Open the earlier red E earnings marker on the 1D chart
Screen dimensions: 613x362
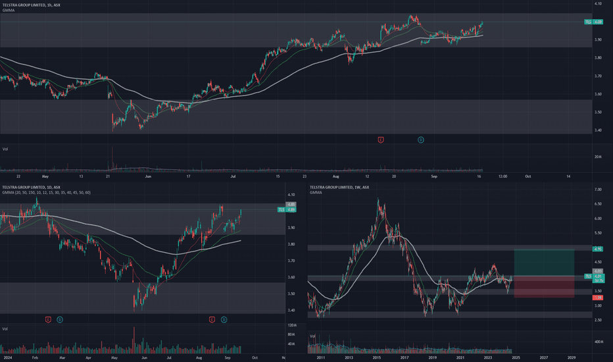(48, 320)
